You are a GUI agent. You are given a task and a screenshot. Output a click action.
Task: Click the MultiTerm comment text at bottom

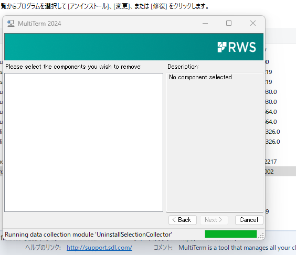click(x=237, y=248)
